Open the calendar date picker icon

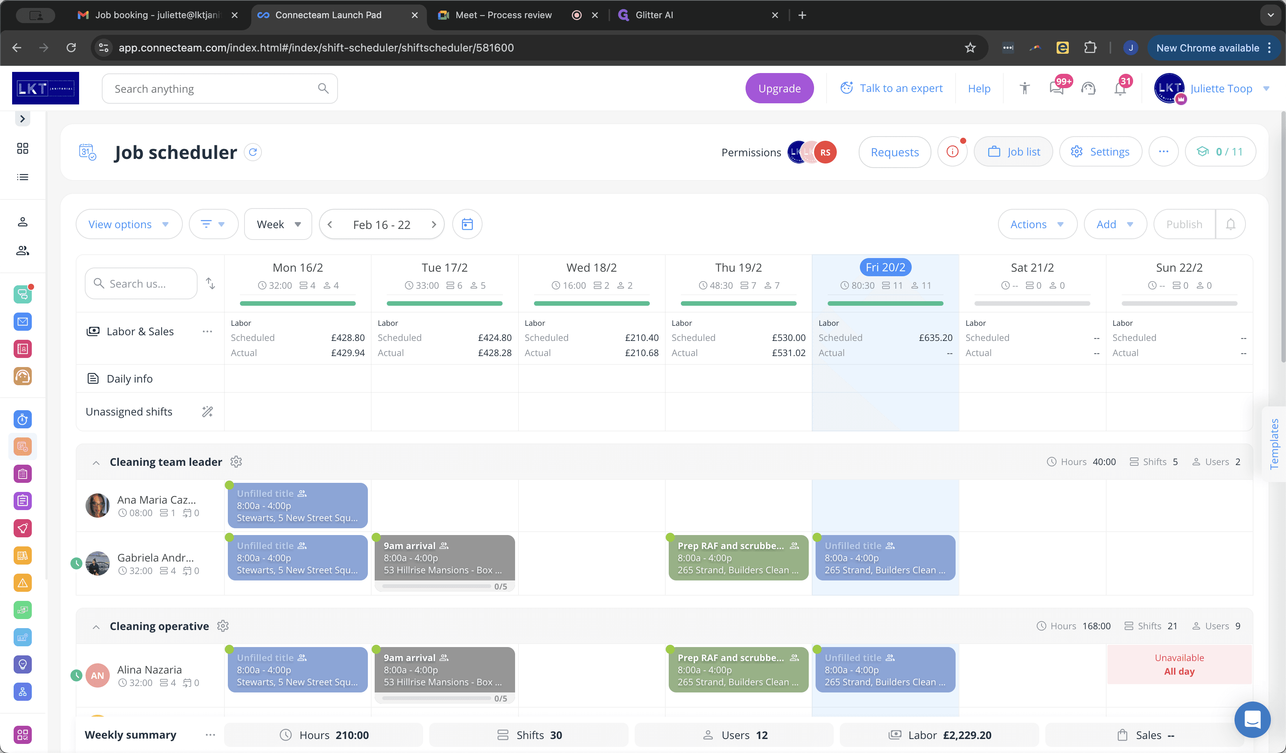click(467, 224)
